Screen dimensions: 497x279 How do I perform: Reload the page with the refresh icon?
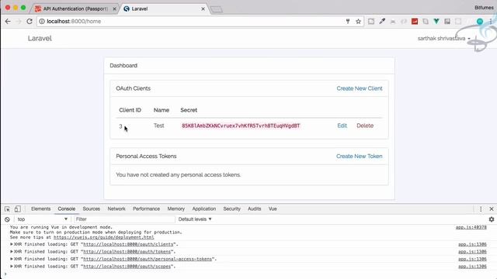click(30, 21)
